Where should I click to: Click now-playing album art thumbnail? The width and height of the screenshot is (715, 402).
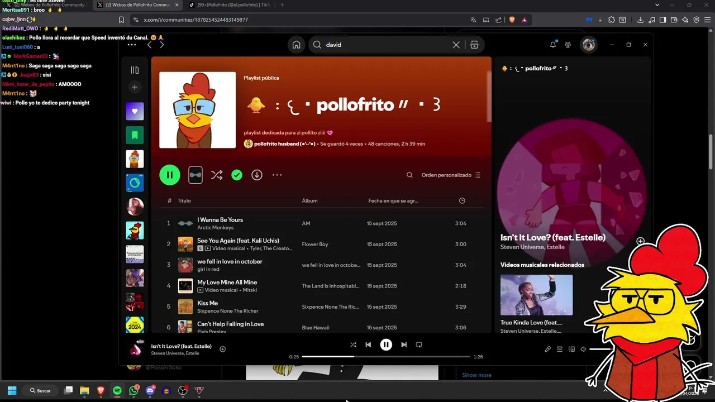(x=136, y=349)
